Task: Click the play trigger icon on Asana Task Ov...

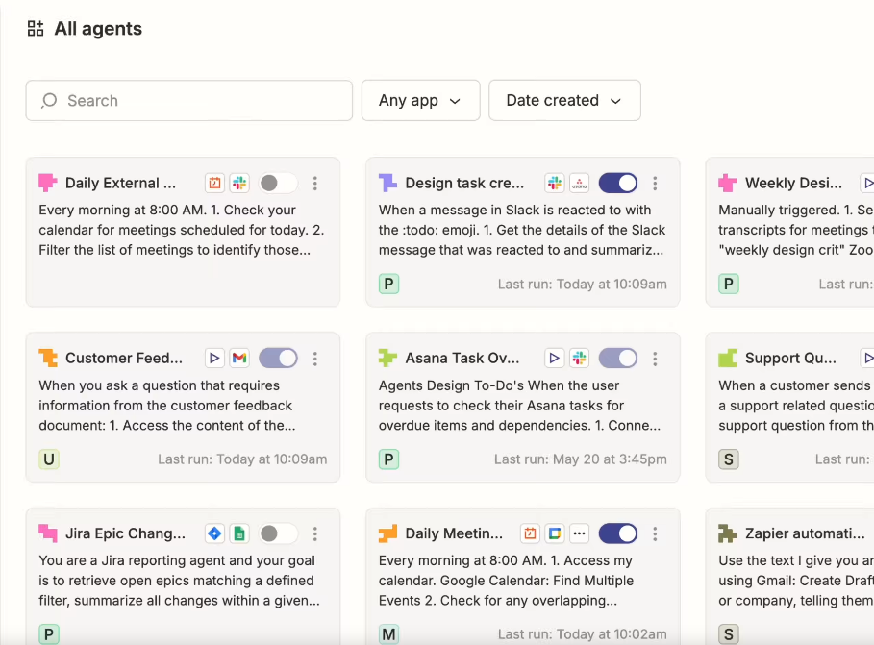Action: (555, 358)
